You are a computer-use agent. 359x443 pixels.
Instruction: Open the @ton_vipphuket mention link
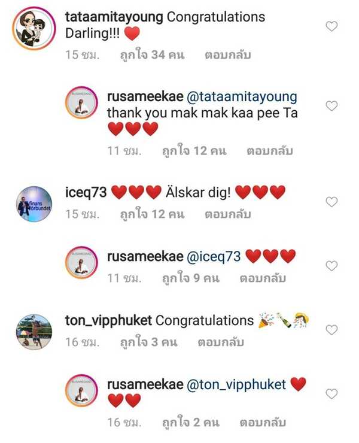pos(236,385)
